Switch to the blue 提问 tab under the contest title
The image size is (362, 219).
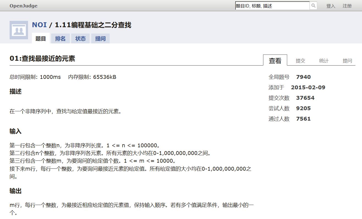(100, 38)
